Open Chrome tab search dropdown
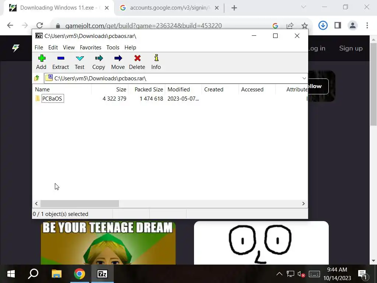This screenshot has height=283, width=377. click(303, 7)
